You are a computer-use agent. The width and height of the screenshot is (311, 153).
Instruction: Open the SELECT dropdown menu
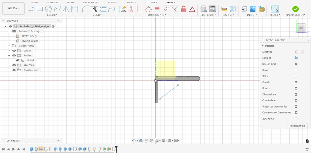274,15
